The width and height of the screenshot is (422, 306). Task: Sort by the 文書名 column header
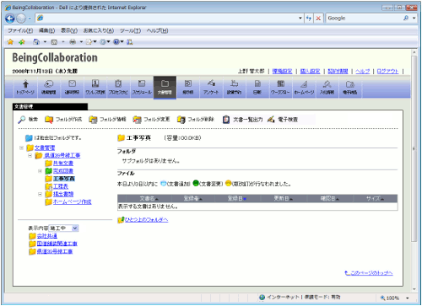[149, 198]
